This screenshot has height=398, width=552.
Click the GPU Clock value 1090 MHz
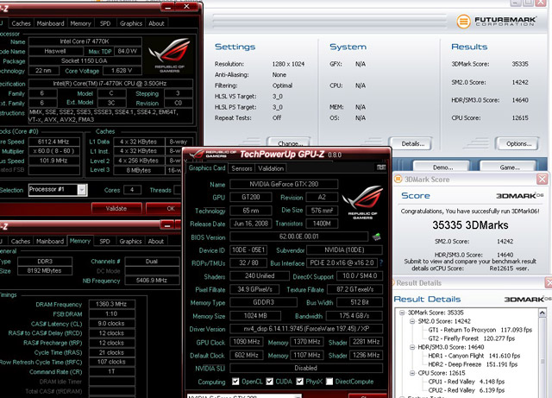[x=247, y=342]
